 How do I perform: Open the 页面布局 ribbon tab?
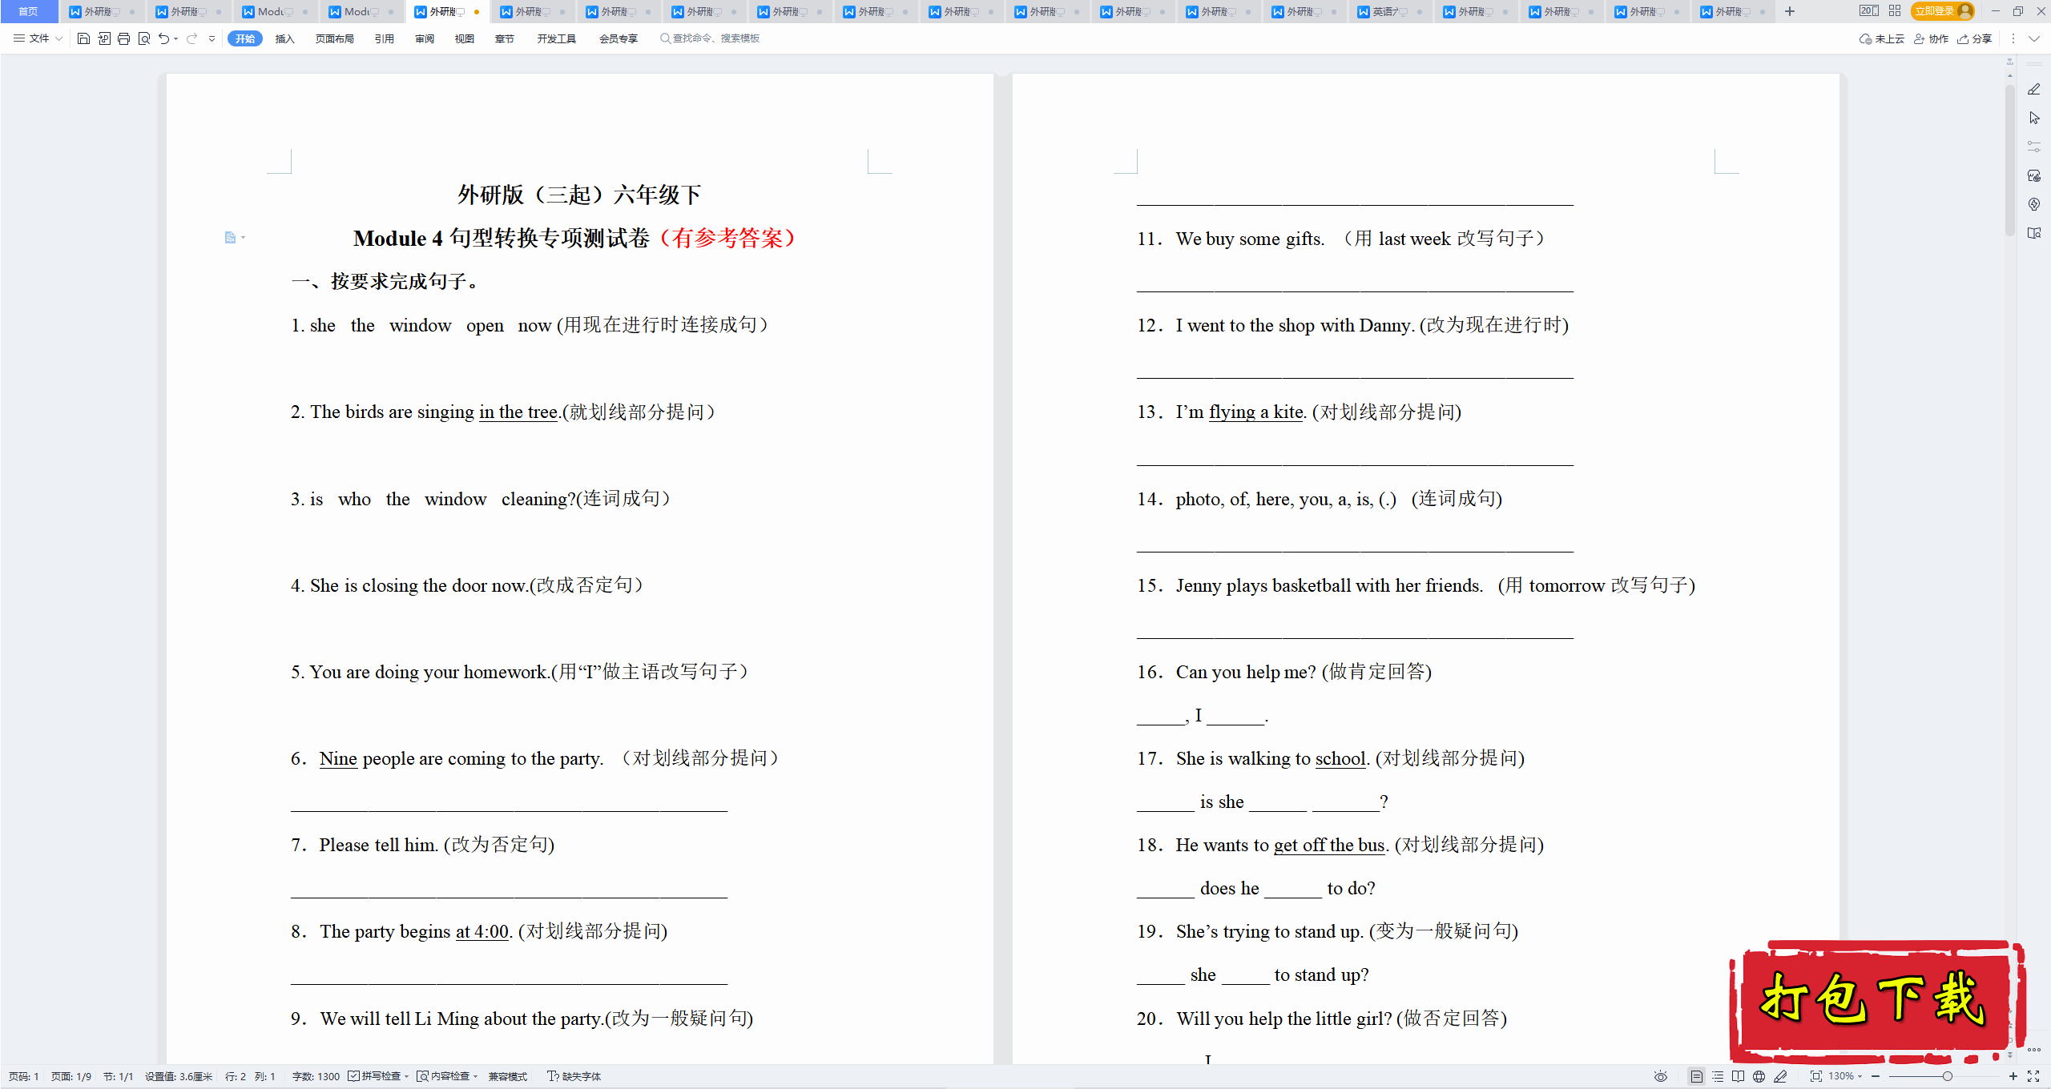[x=335, y=38]
